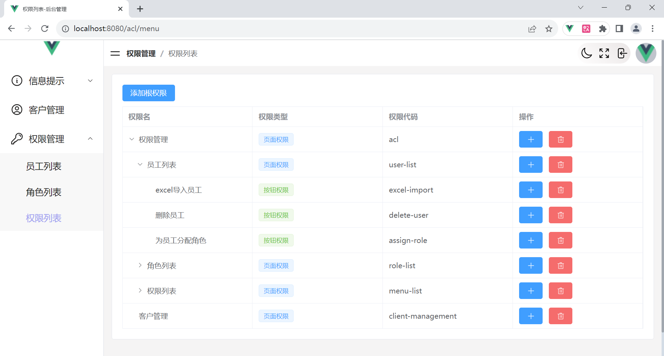Delete the delete-user permission
This screenshot has height=356, width=664.
(561, 215)
